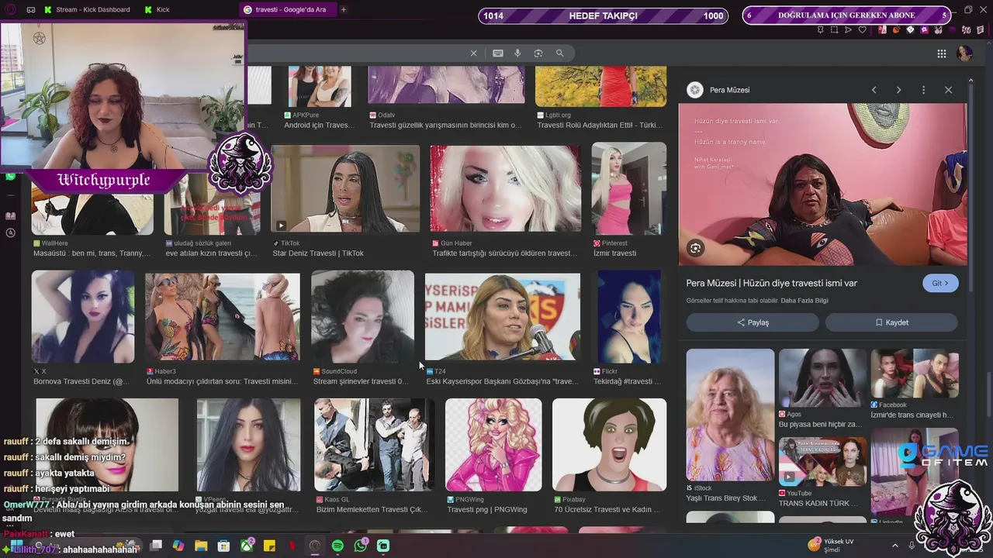Click the Paylaş share button
This screenshot has width=993, height=558.
[753, 322]
